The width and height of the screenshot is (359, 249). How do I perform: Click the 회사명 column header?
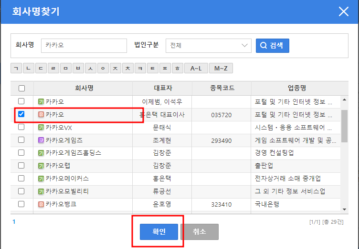pos(84,88)
